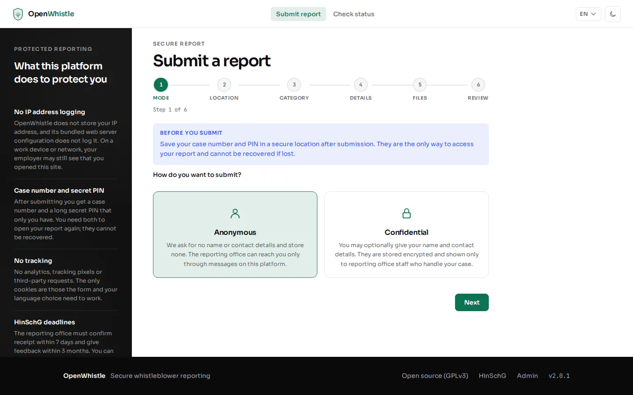Click the OpenWhistle name in footer
The height and width of the screenshot is (395, 633).
pos(84,376)
